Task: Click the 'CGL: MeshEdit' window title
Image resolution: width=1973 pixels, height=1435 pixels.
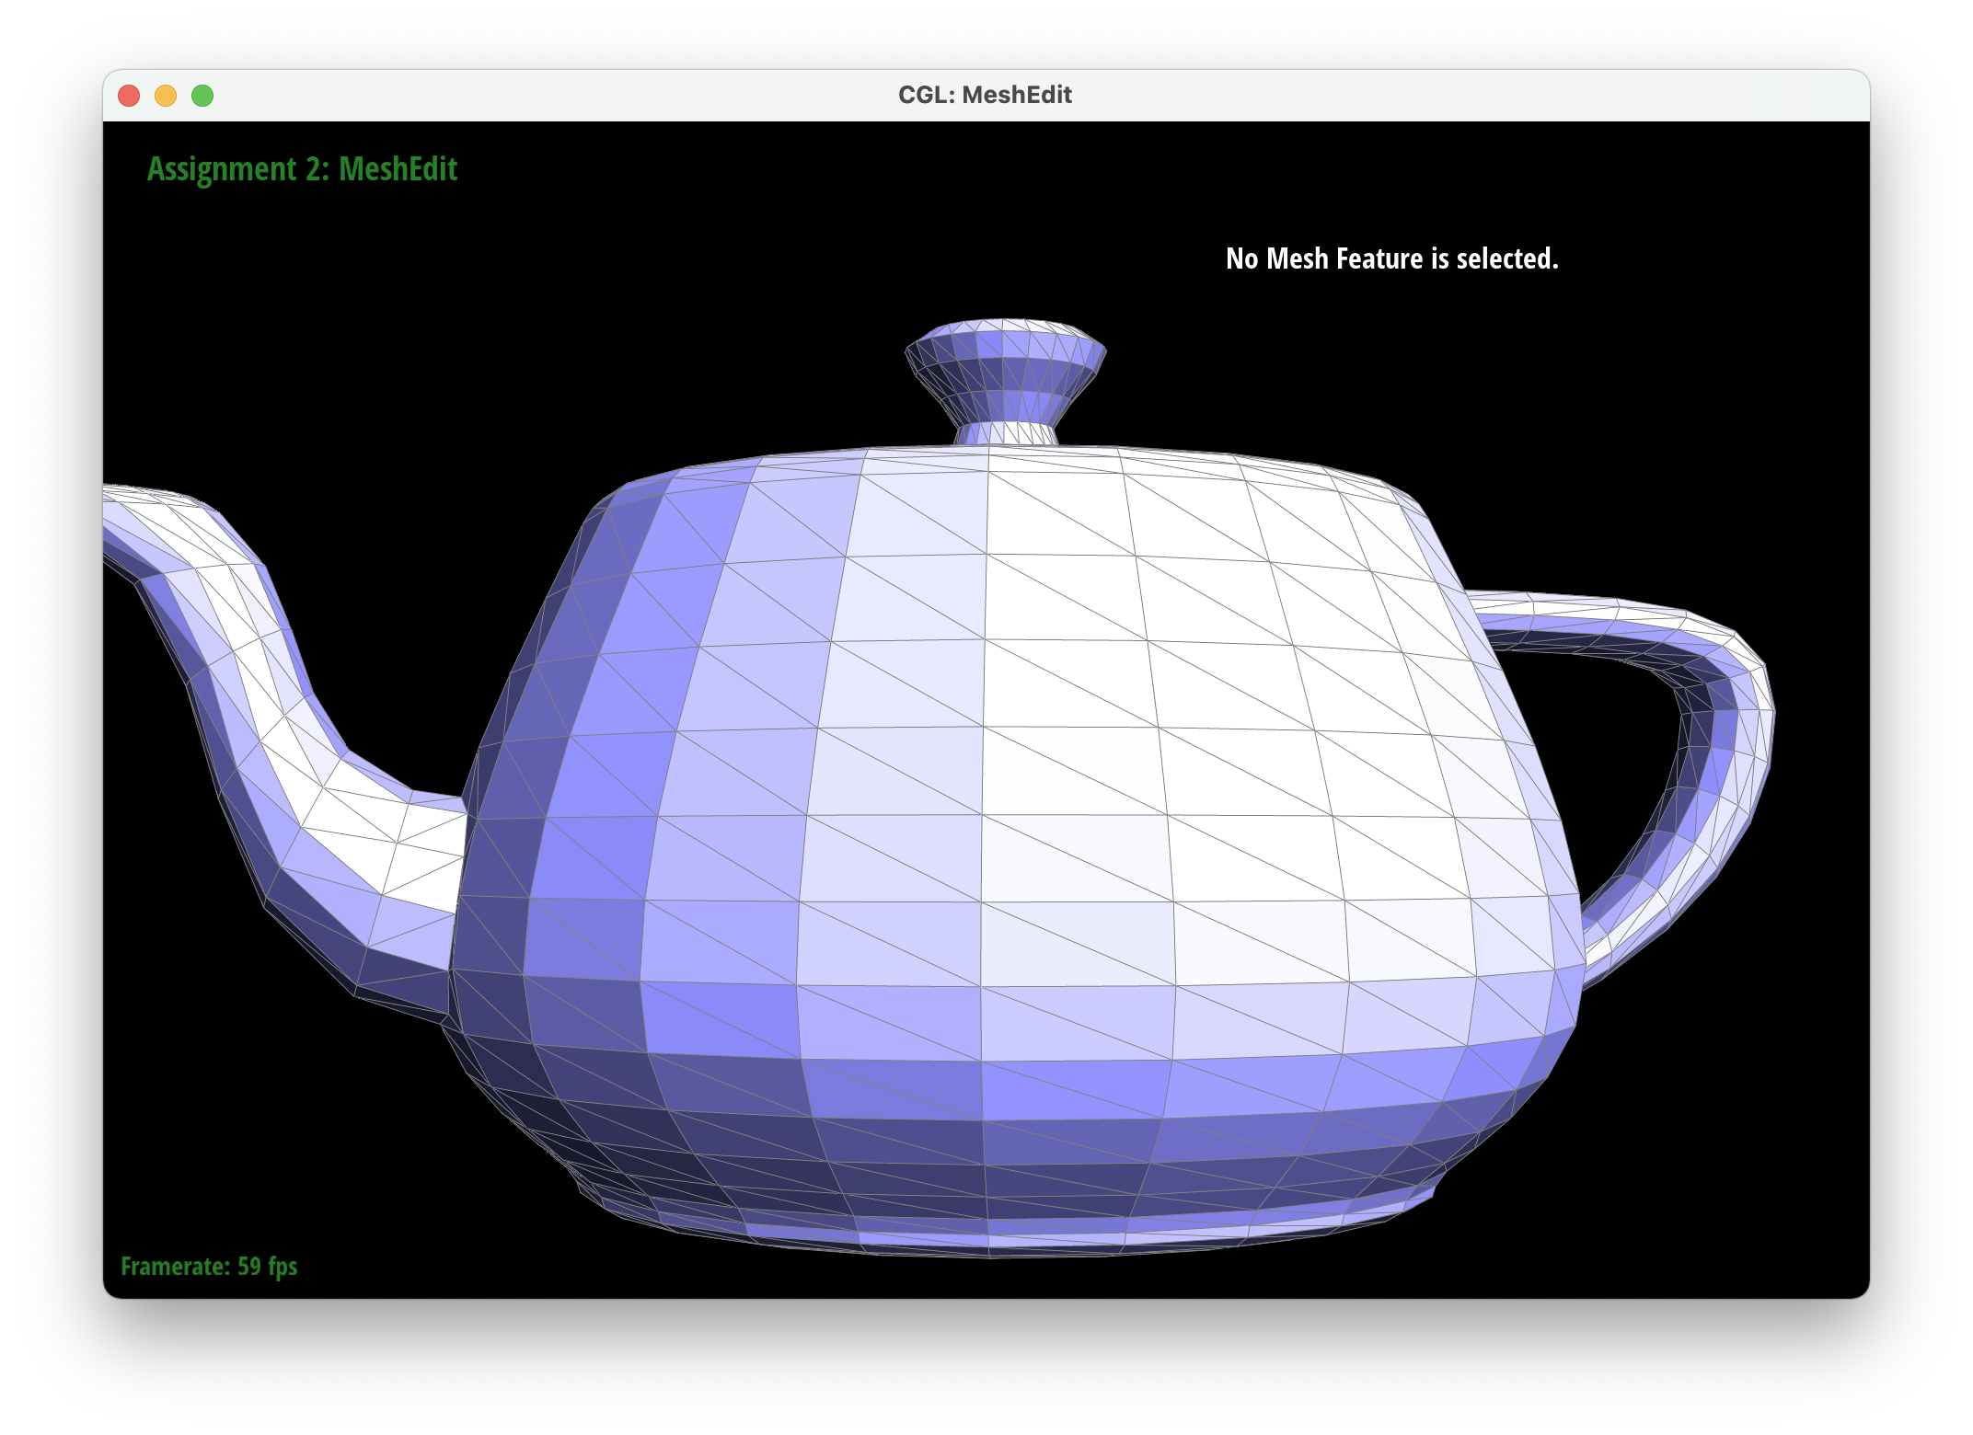Action: [985, 95]
